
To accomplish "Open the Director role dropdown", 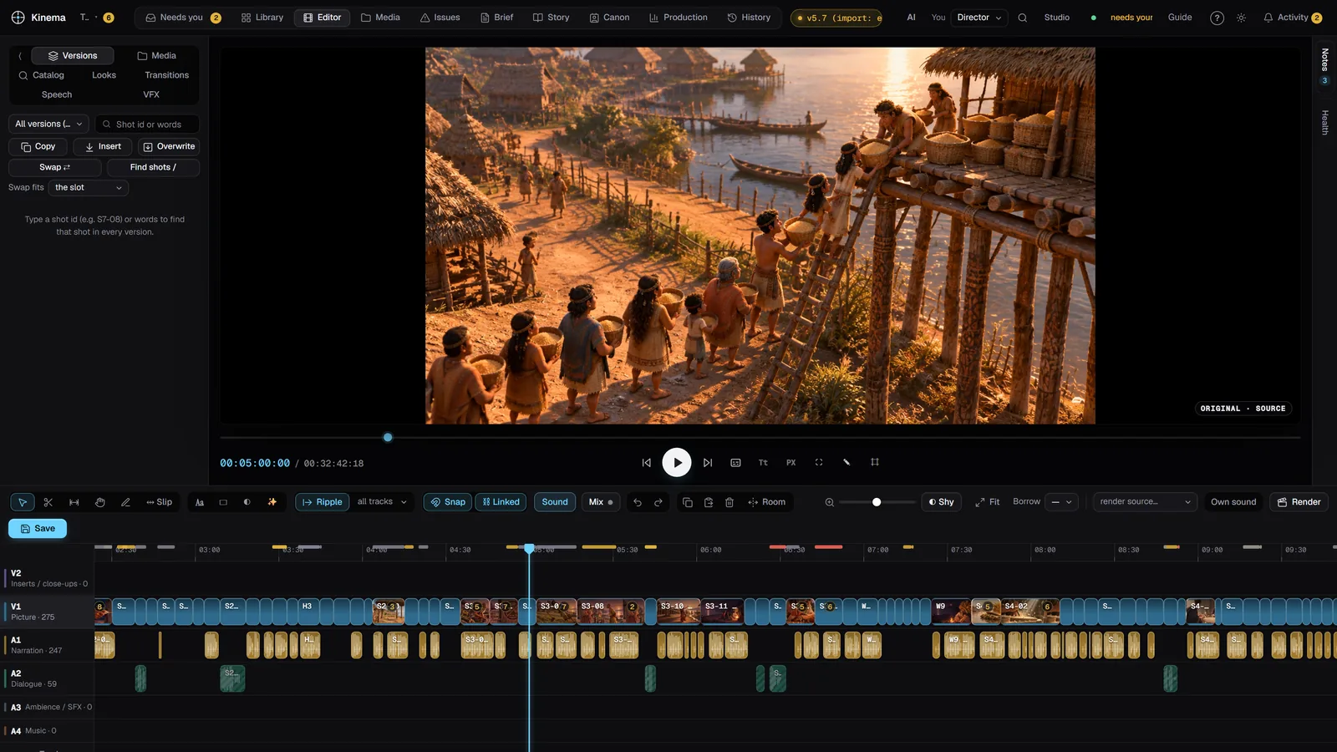I will (979, 18).
